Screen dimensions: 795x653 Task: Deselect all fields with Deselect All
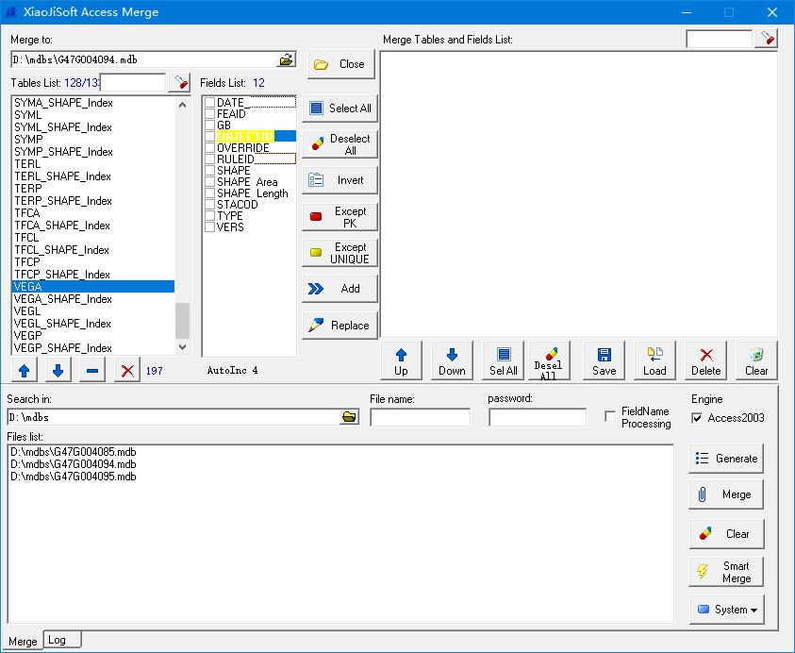tap(340, 144)
